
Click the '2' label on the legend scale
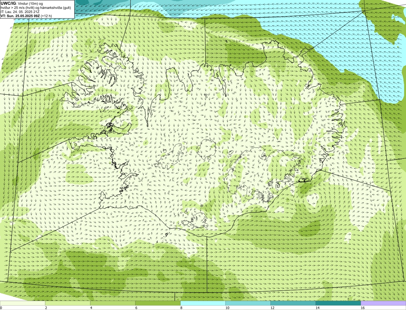[46, 308]
